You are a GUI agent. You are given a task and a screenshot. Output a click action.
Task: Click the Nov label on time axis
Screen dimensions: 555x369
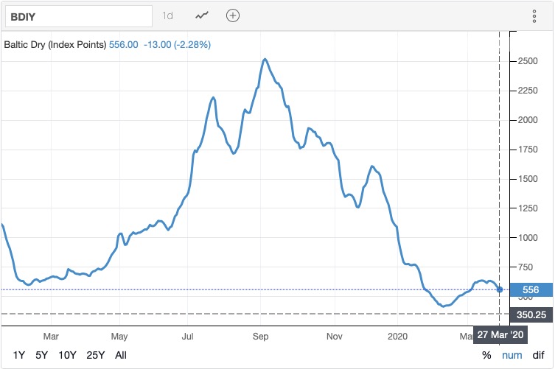335,336
